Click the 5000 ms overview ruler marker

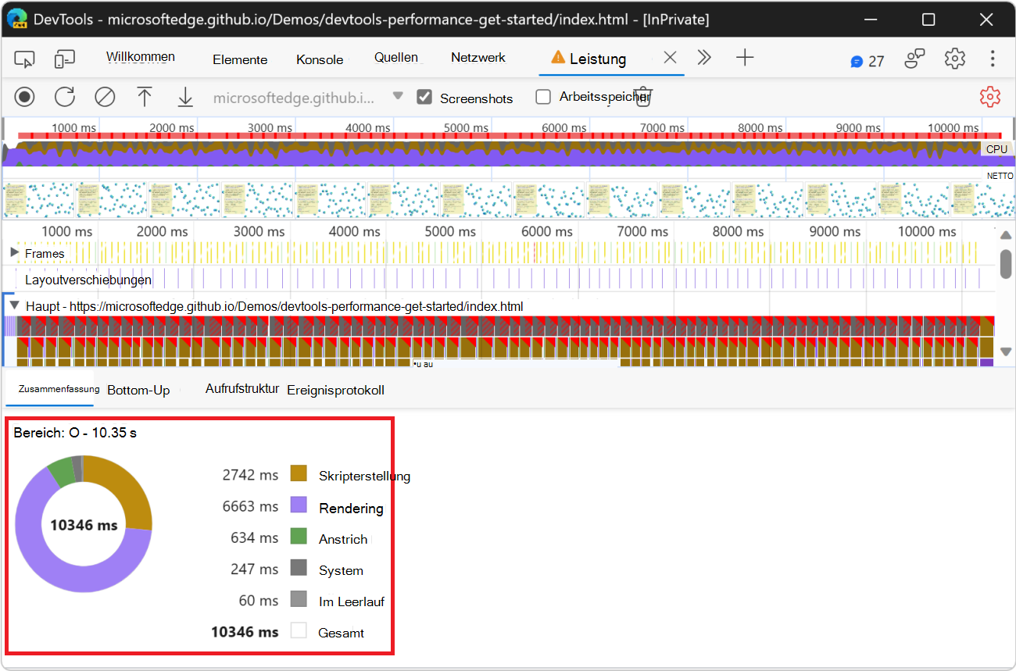coord(466,127)
